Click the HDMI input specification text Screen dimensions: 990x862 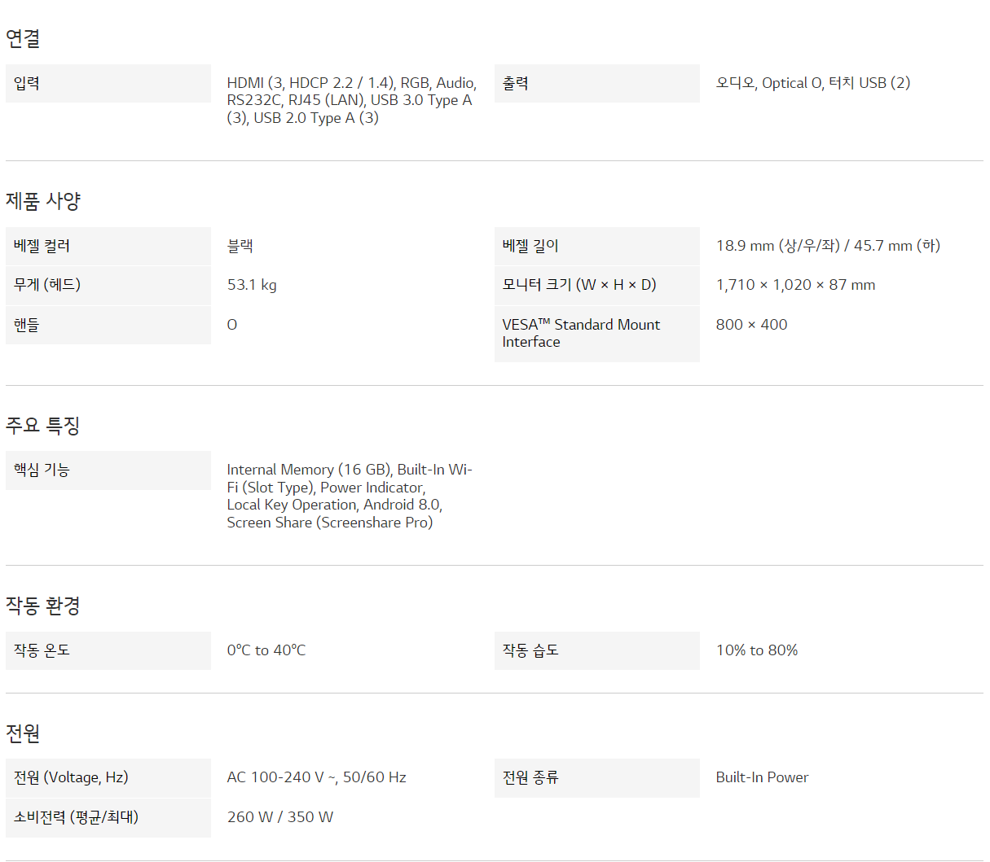point(351,100)
